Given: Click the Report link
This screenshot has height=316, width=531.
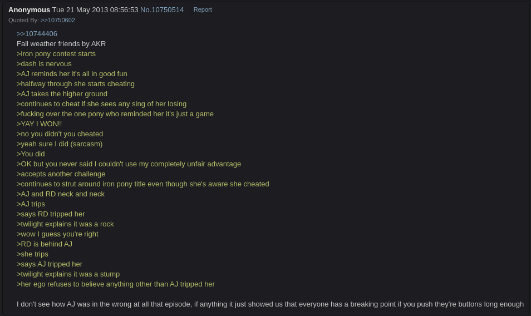Looking at the screenshot, I should pos(203,10).
